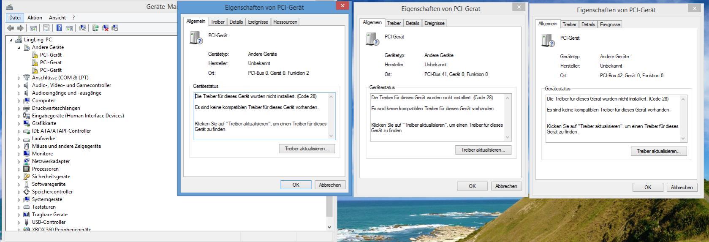Click the Prozessoren chip icon
709x242 pixels.
(x=27, y=169)
